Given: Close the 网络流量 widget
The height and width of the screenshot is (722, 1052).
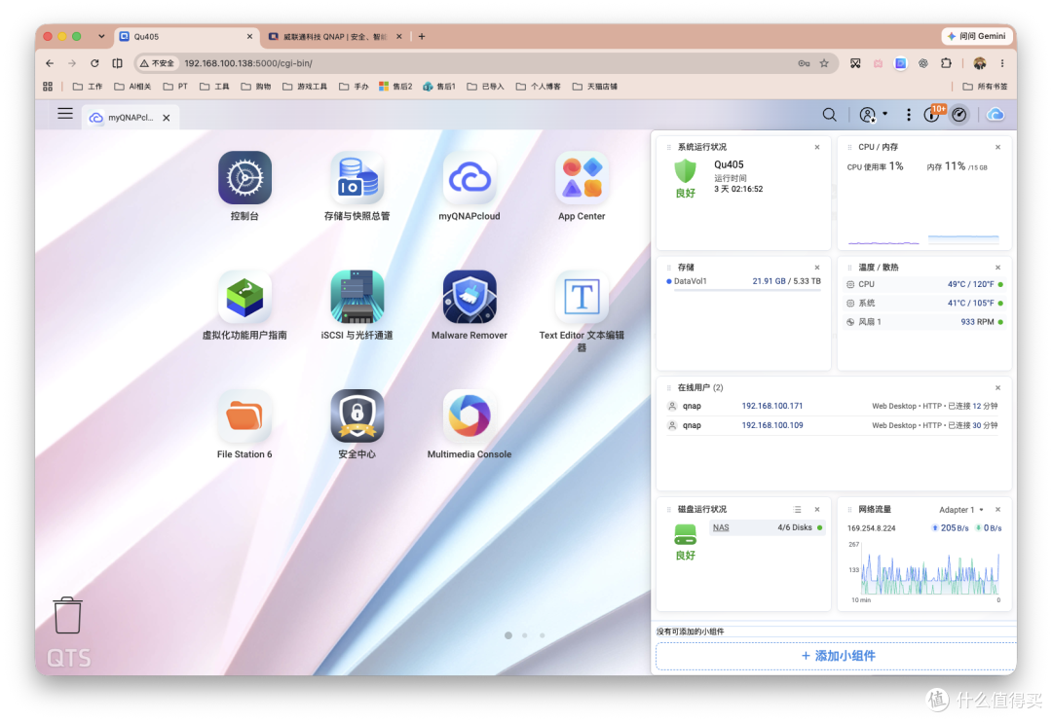Looking at the screenshot, I should tap(997, 510).
